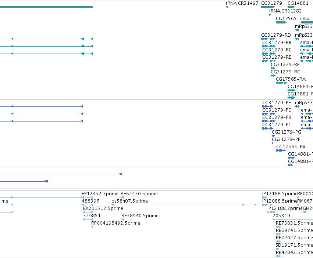
Task: Click the short purple feature ending in a block
Action: point(24,181)
